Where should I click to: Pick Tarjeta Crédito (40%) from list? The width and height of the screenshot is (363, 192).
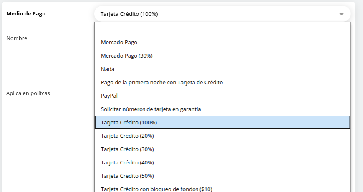tap(127, 162)
